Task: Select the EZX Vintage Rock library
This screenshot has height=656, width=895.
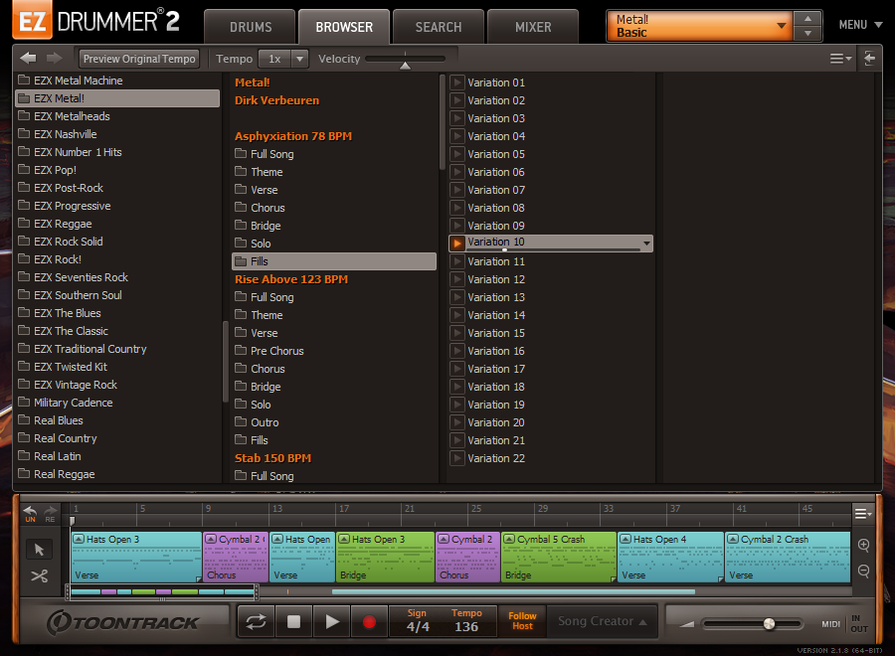Action: [117, 385]
